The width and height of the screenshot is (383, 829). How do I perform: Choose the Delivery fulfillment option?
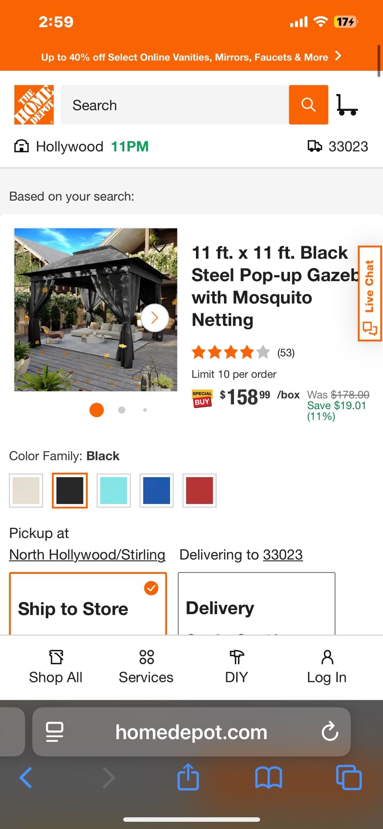click(256, 604)
